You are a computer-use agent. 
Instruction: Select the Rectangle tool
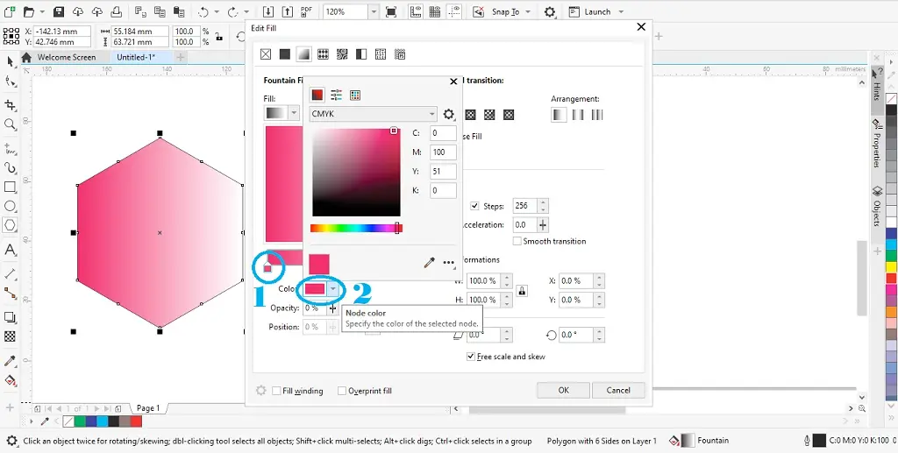10,187
